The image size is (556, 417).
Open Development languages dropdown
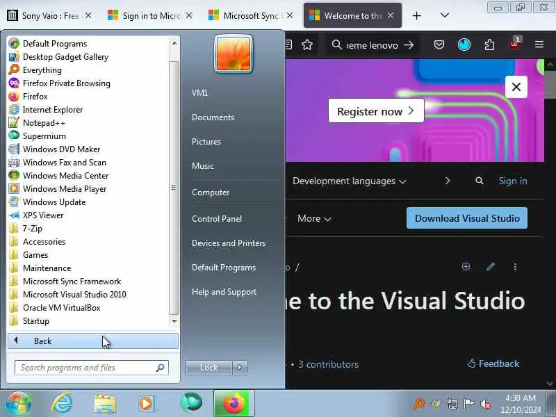point(349,181)
